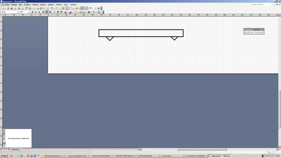Viewport: 281px width, 158px height.
Task: Open the 150% zoom level dropdown
Action: pos(95,8)
